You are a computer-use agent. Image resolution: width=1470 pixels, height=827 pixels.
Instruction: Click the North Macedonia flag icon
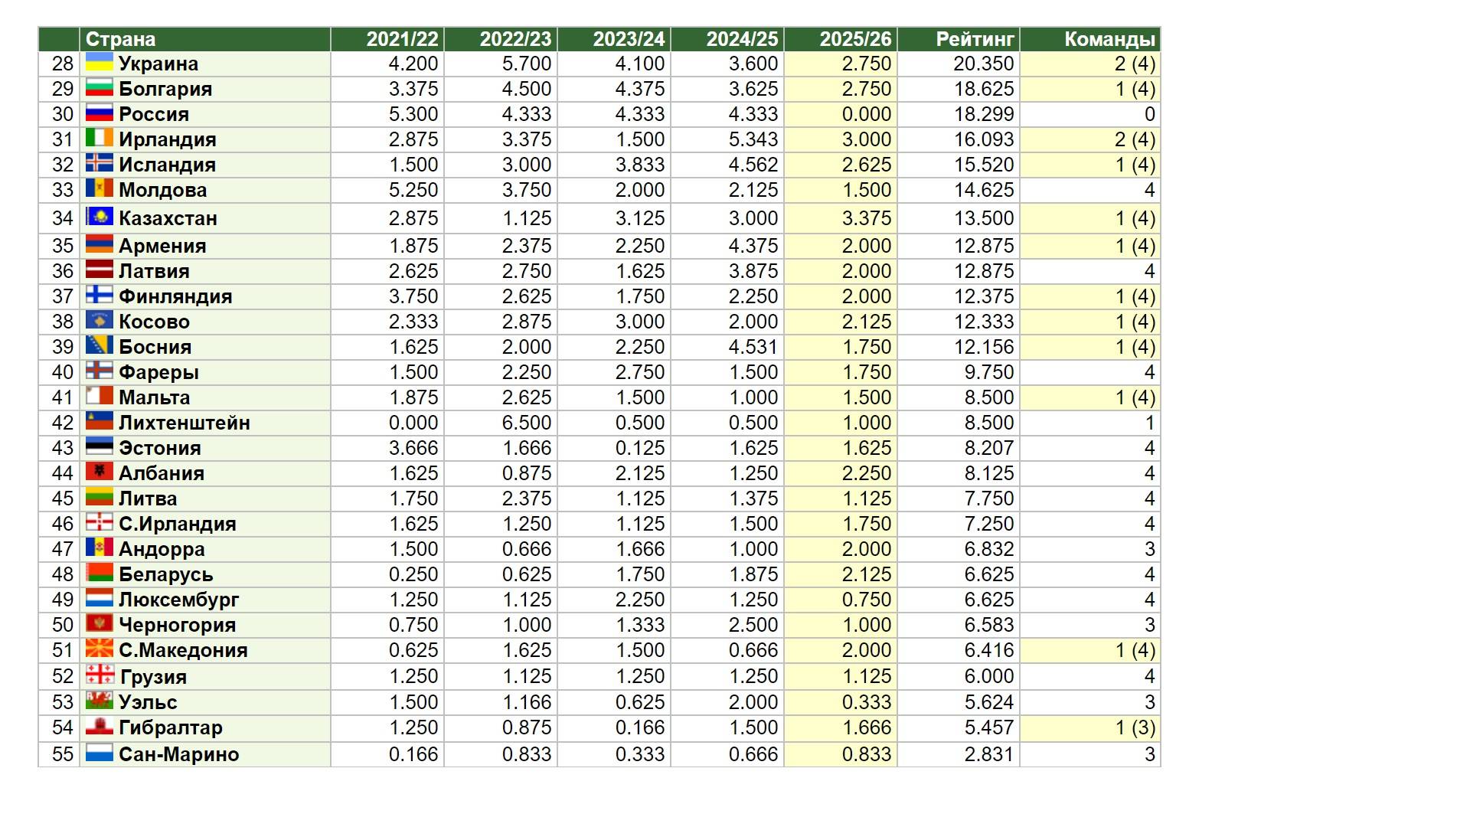pos(99,649)
